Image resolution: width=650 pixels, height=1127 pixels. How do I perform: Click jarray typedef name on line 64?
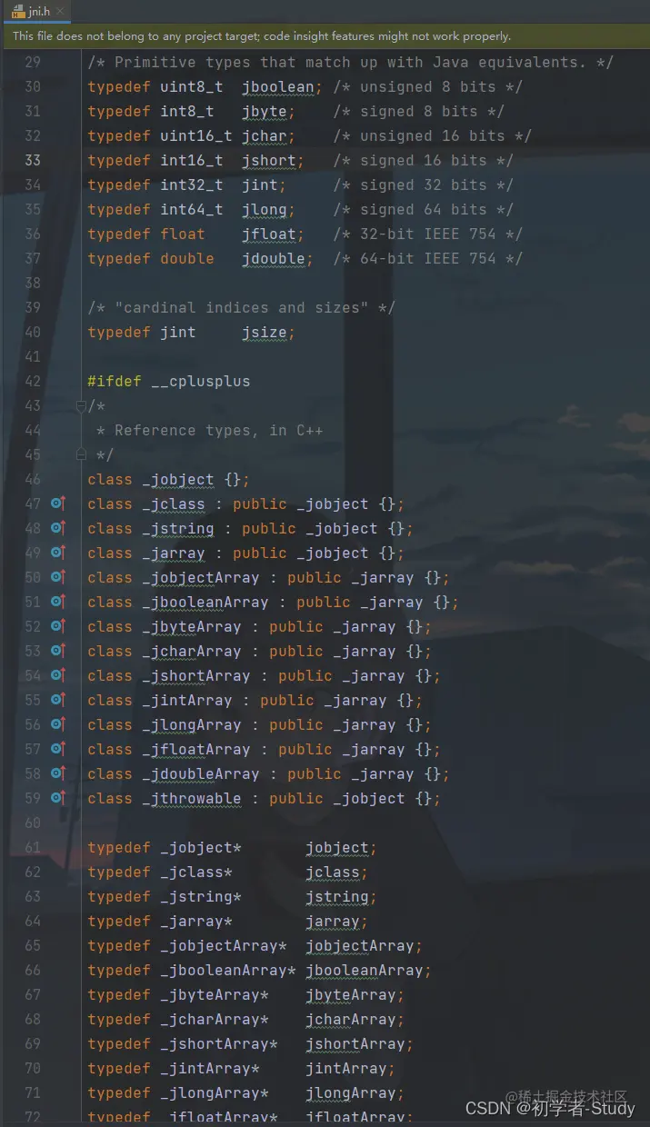[333, 922]
